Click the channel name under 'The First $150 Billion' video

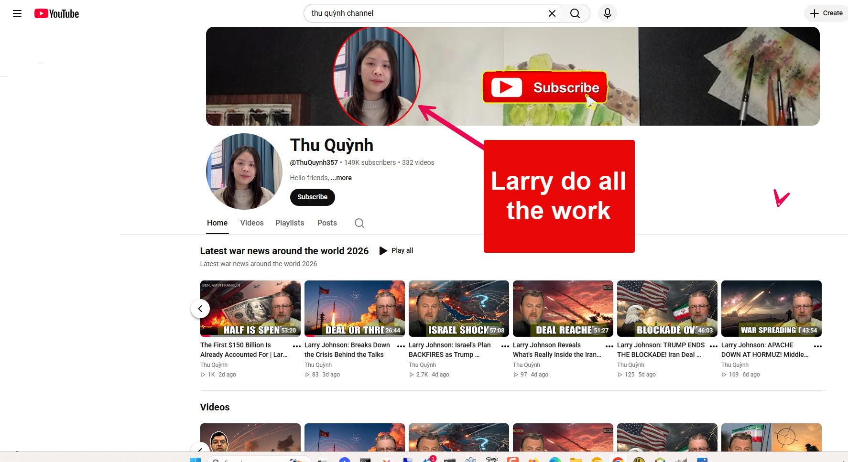click(x=214, y=365)
